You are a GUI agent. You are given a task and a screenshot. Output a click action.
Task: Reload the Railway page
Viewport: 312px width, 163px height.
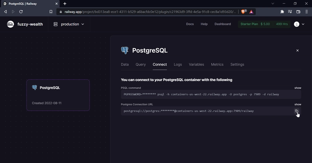(21, 12)
